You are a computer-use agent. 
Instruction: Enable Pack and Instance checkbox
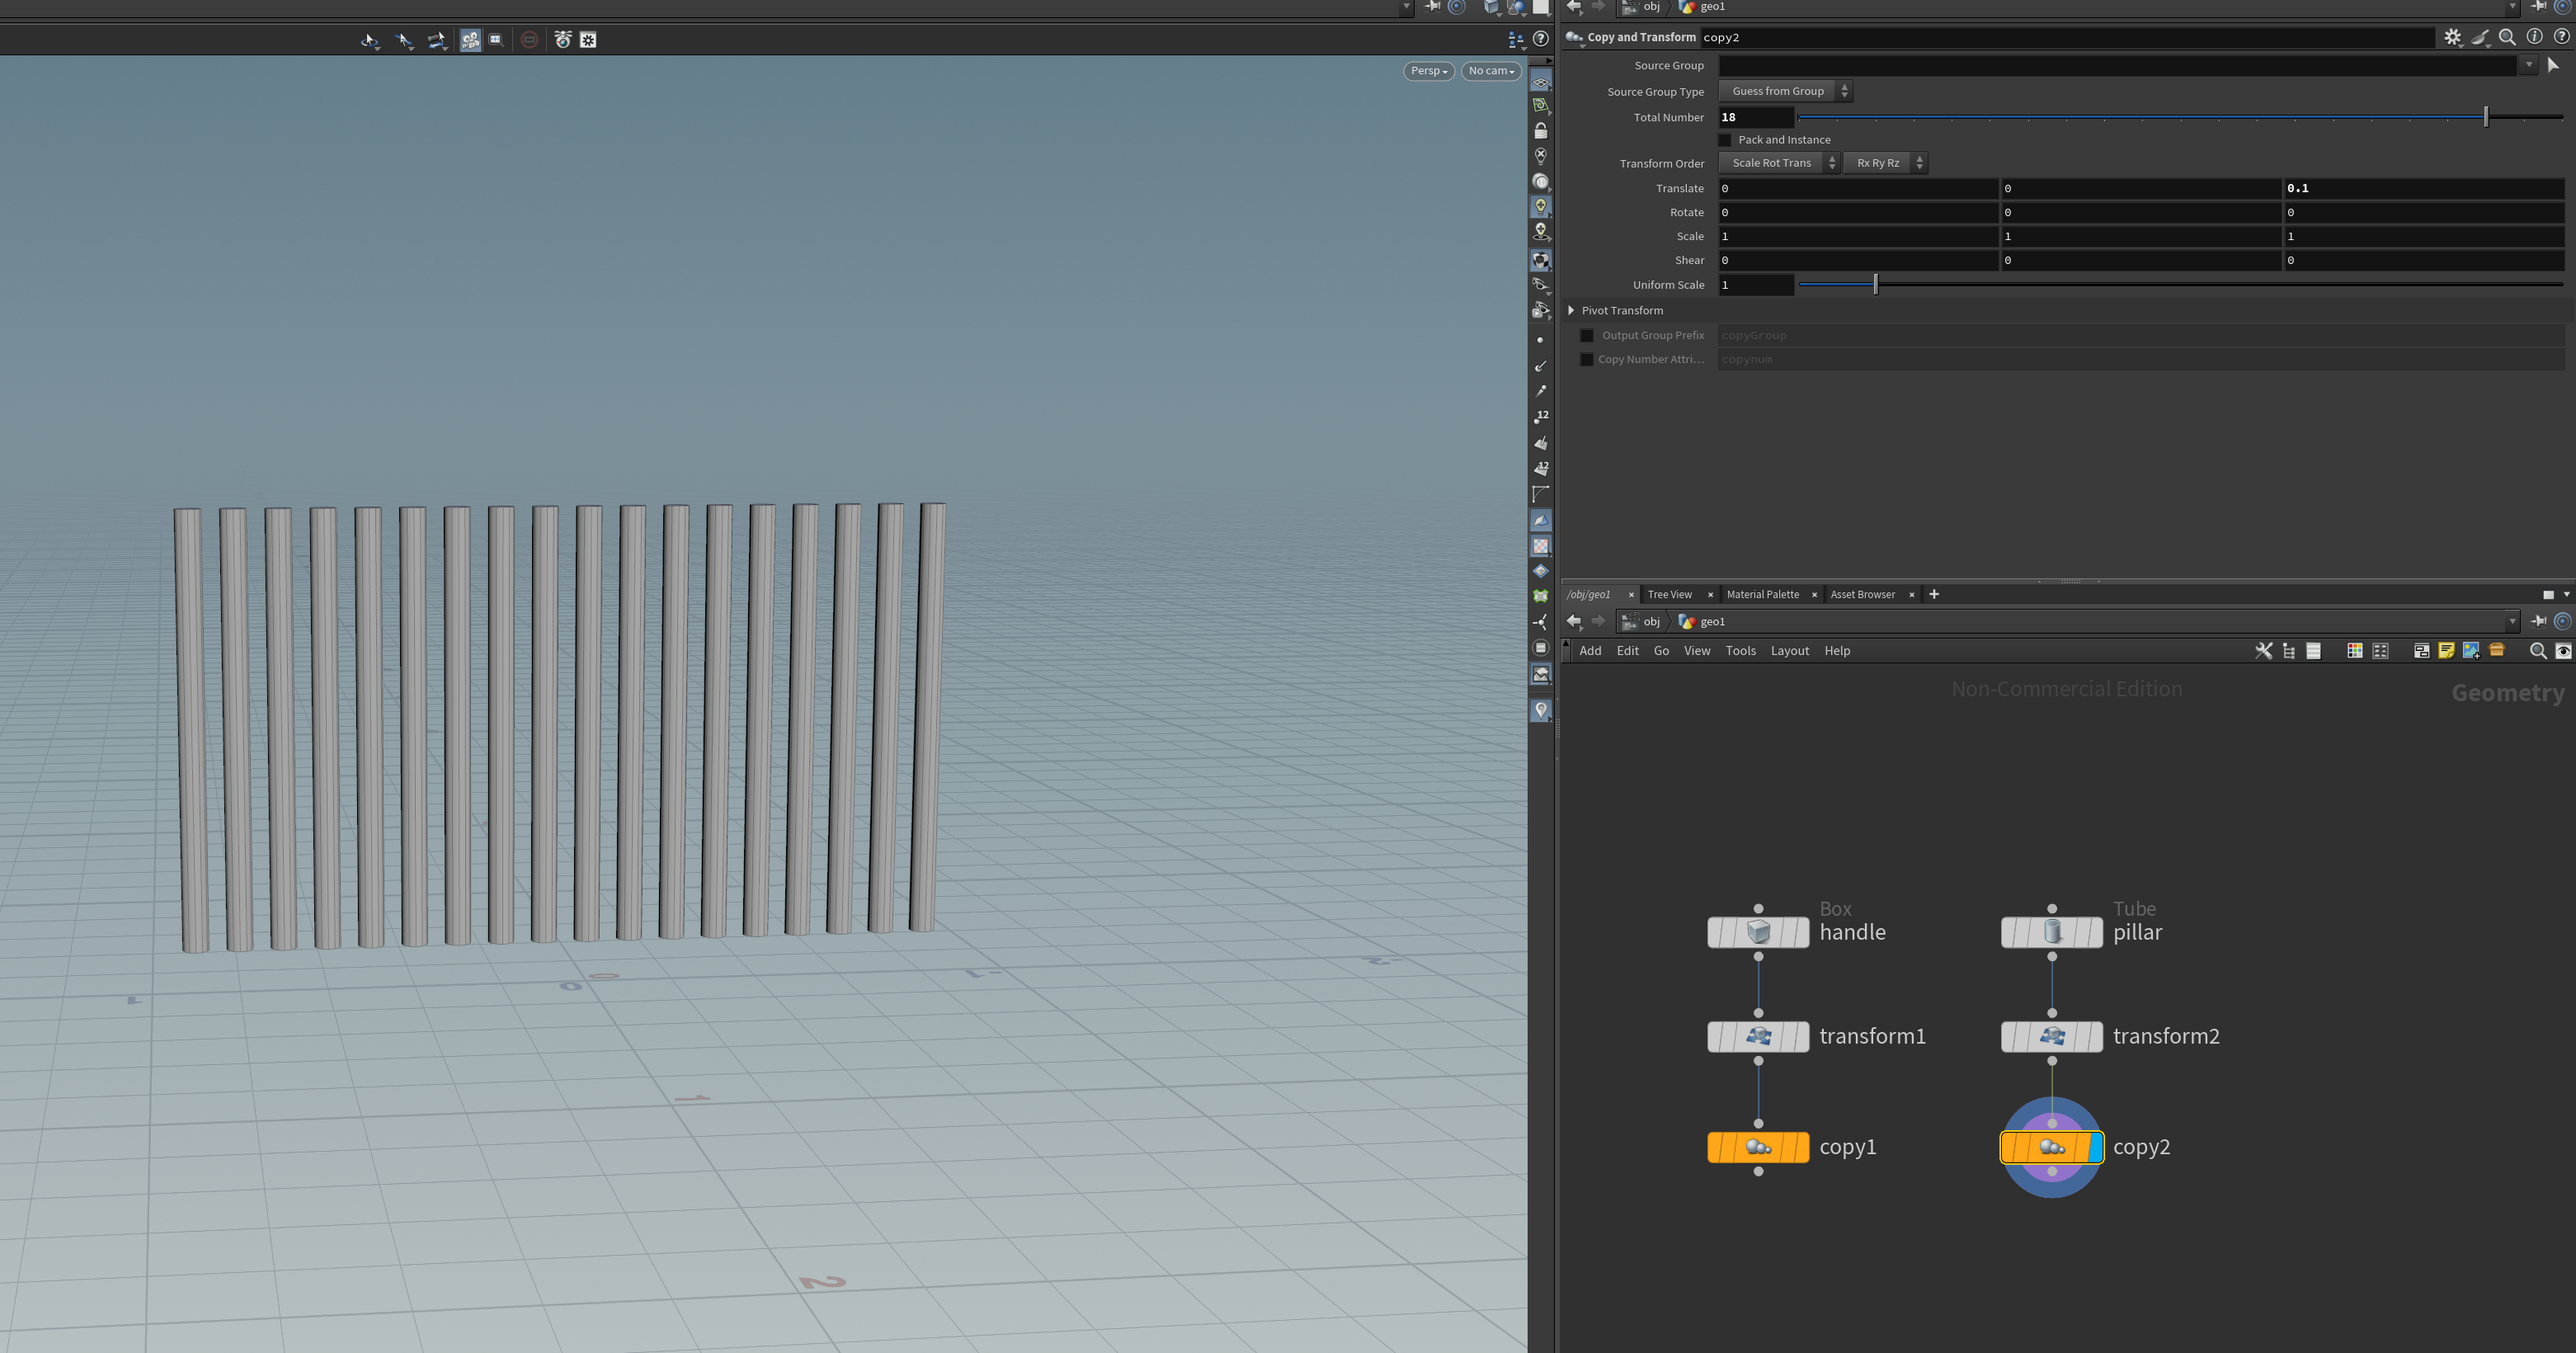(1725, 140)
